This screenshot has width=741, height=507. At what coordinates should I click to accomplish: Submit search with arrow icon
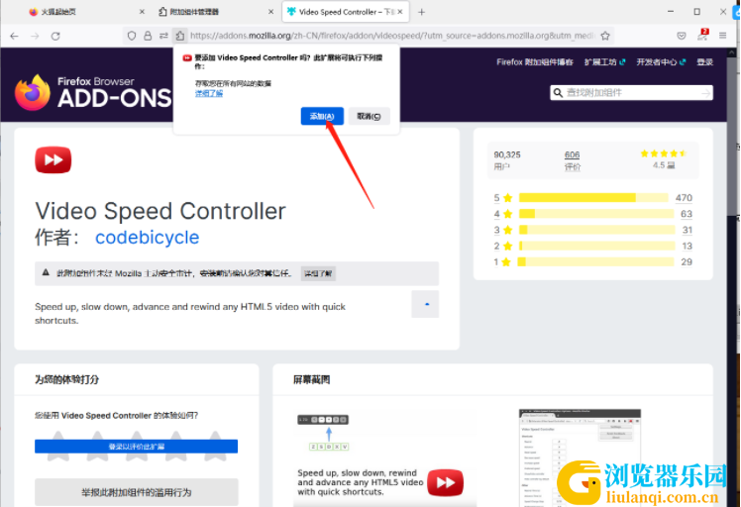[705, 93]
